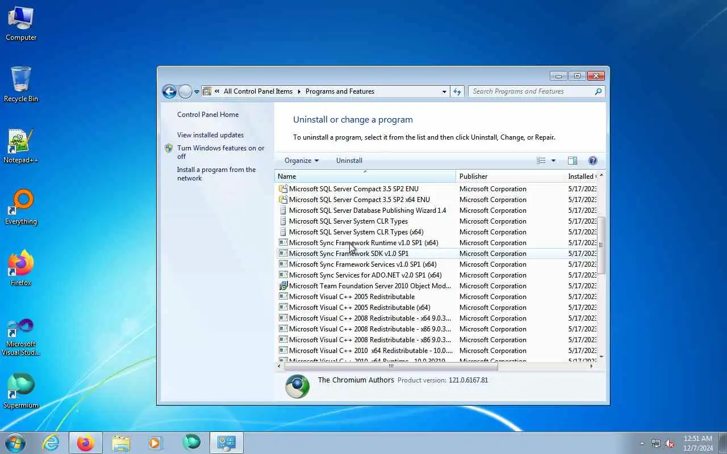
Task: Click the Back navigation arrow
Action: coord(169,91)
